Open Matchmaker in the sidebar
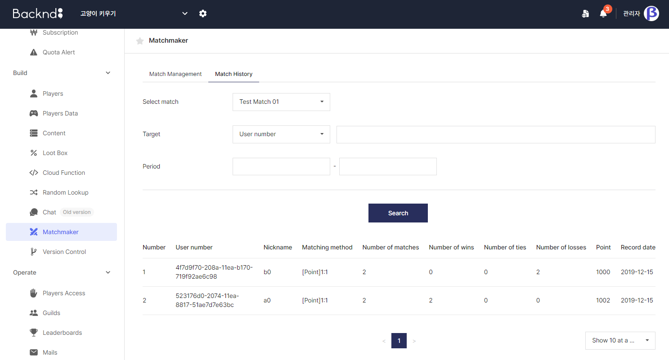Screen dimensions: 669x360 61,232
